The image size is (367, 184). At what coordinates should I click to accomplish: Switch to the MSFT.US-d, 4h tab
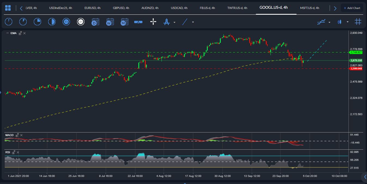(310, 8)
